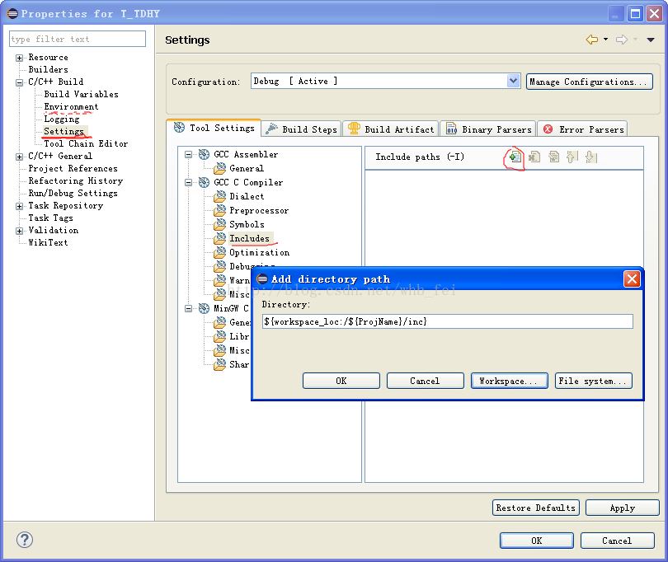Click the File system... button
This screenshot has height=562, width=668.
click(593, 381)
